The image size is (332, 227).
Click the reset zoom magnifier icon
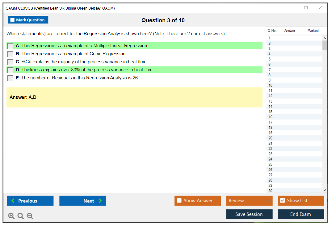point(21,216)
